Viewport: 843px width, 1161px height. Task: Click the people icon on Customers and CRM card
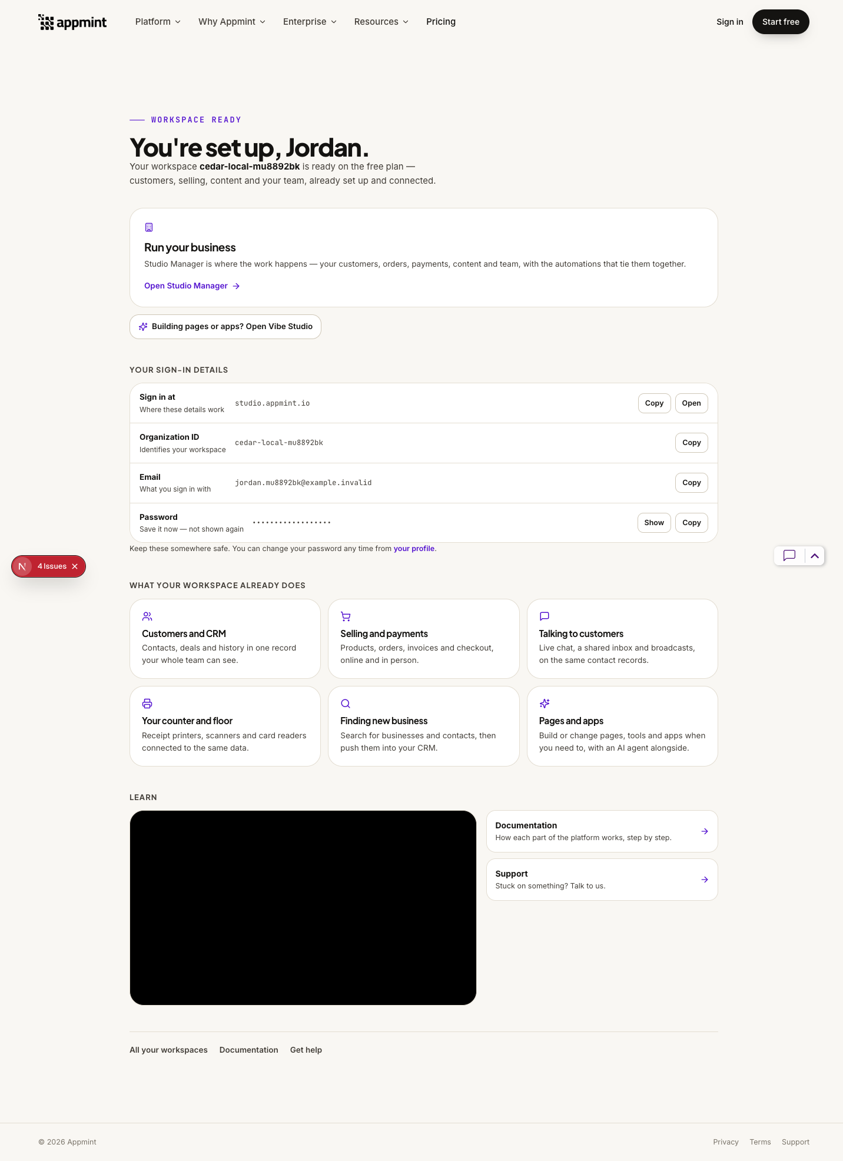pos(147,616)
